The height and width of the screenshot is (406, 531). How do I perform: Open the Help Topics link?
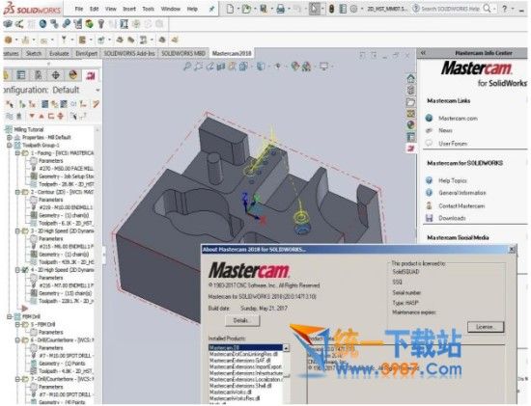point(453,180)
